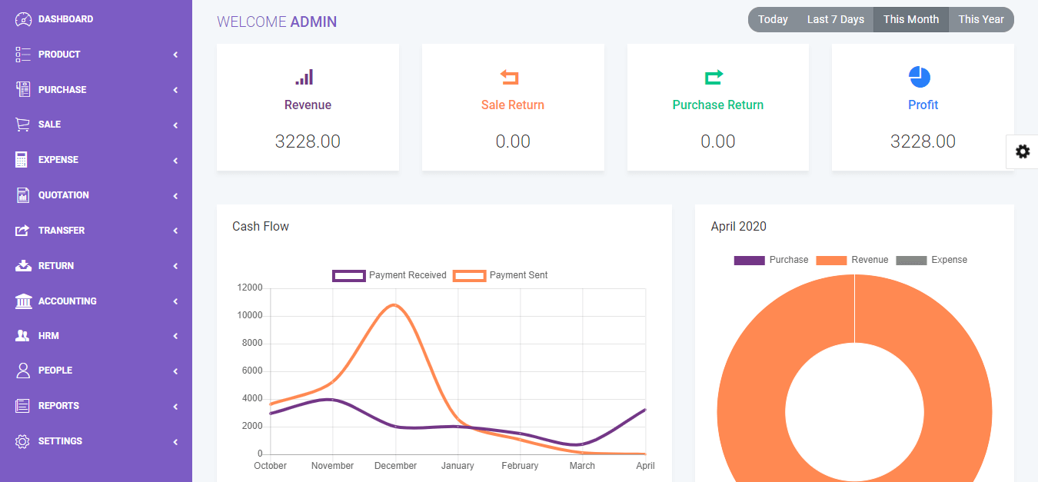This screenshot has height=482, width=1038.
Task: Expand the Sale menu chevron
Action: point(175,125)
